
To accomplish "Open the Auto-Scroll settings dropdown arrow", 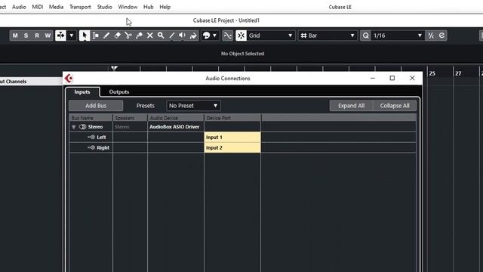I will pos(72,36).
